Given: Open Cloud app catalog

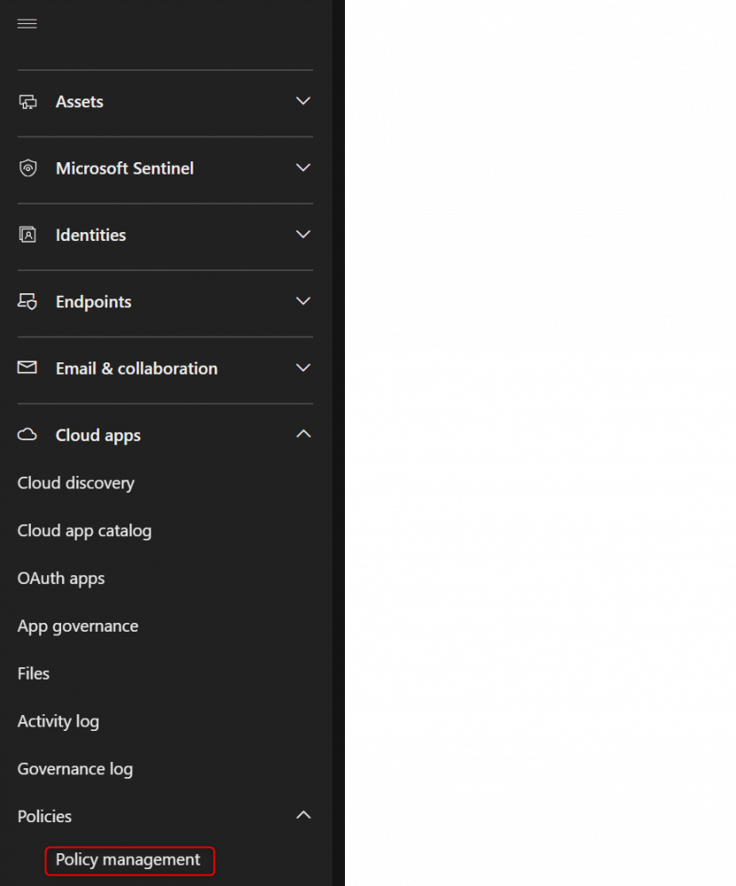Looking at the screenshot, I should click(85, 531).
